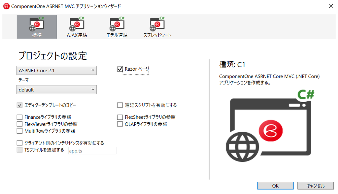The height and width of the screenshot is (194, 338).
Task: Toggle エディターテンプレートのコピー checkbox
Action: [19, 105]
